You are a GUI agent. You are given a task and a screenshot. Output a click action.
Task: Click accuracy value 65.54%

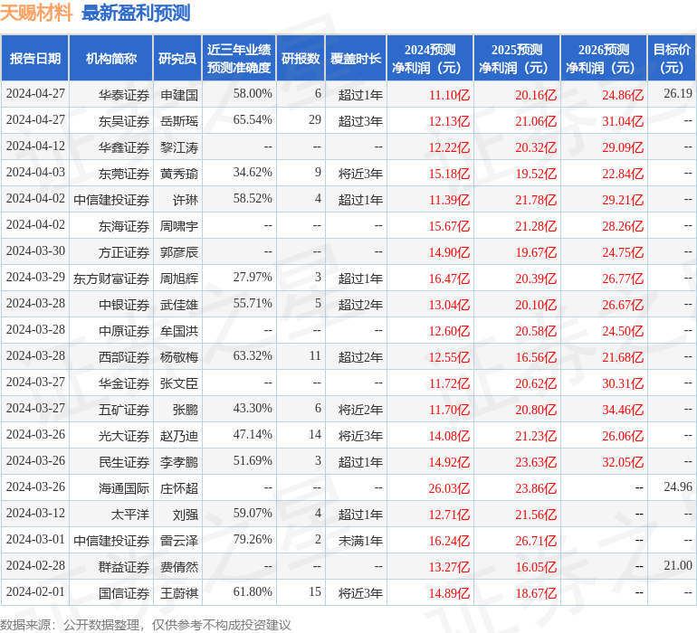(x=253, y=119)
